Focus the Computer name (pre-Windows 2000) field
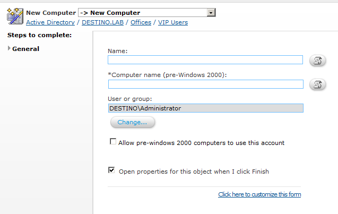 pos(206,84)
